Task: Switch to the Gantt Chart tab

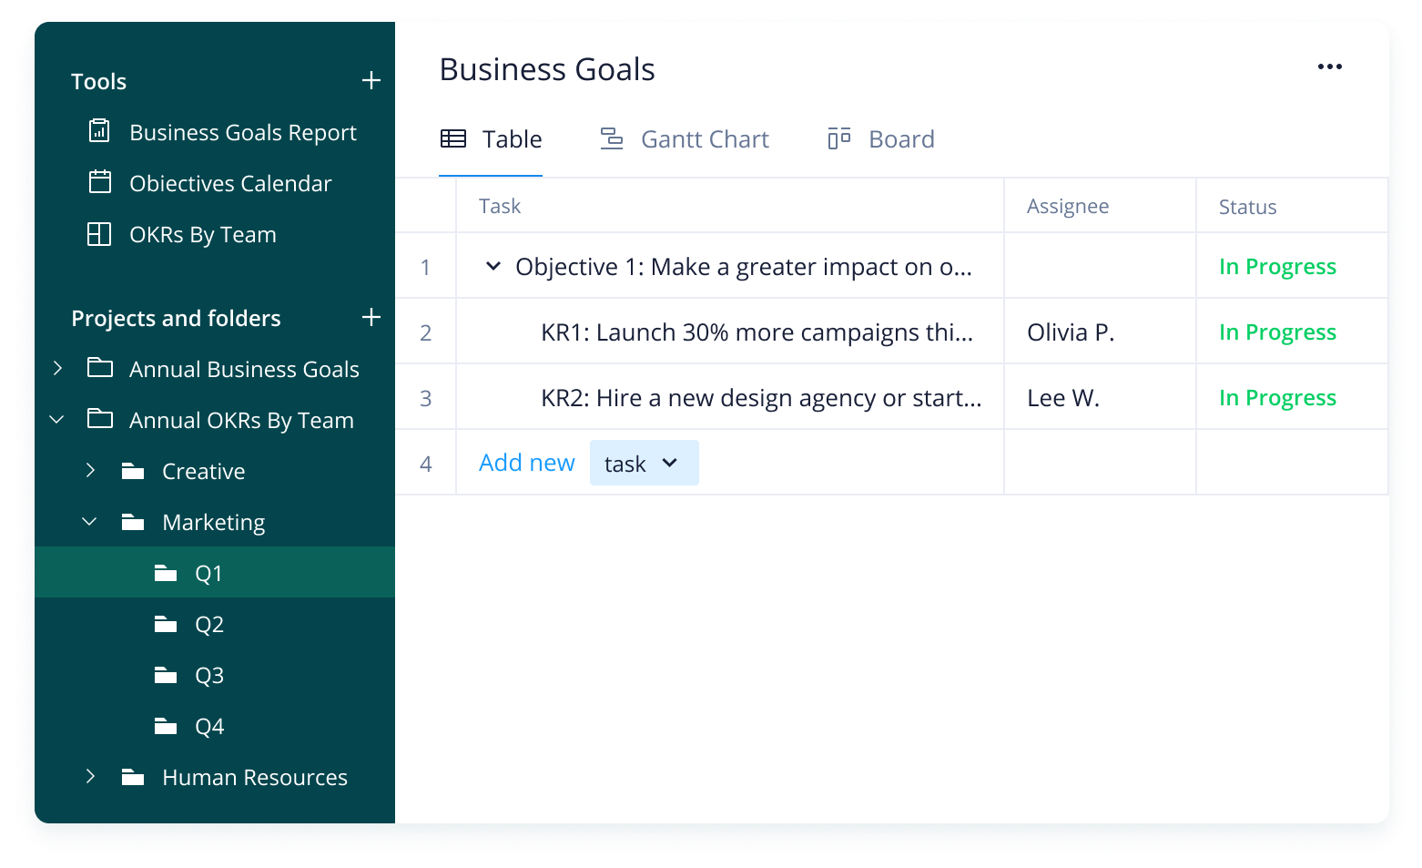Action: tap(685, 138)
